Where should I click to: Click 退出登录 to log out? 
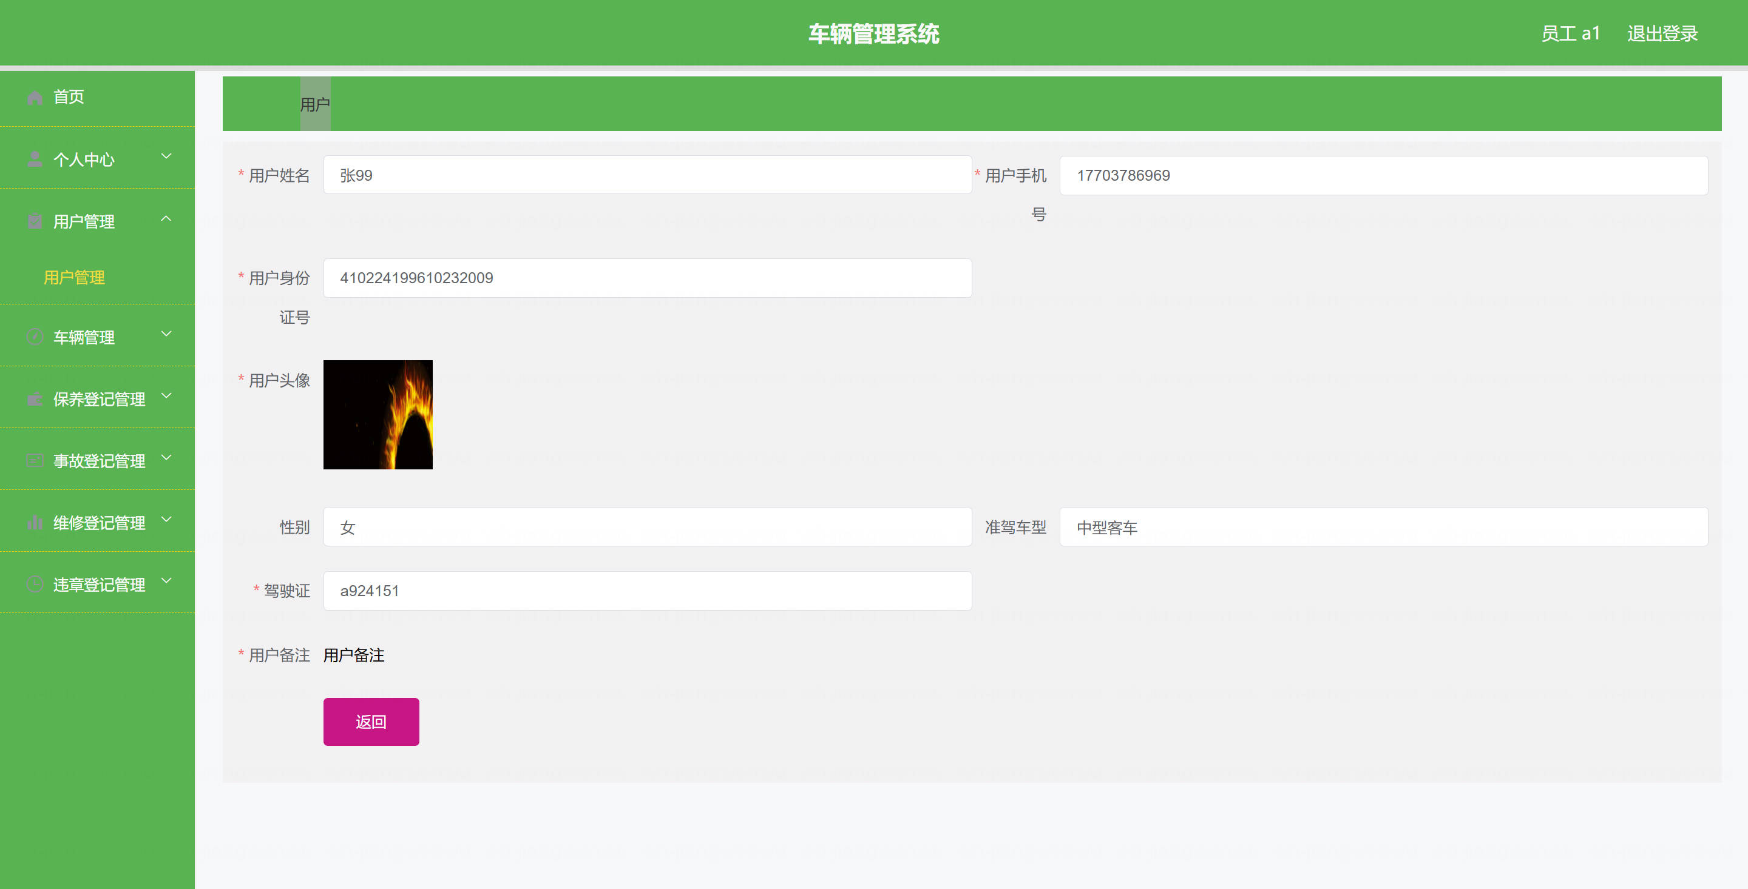(x=1662, y=33)
